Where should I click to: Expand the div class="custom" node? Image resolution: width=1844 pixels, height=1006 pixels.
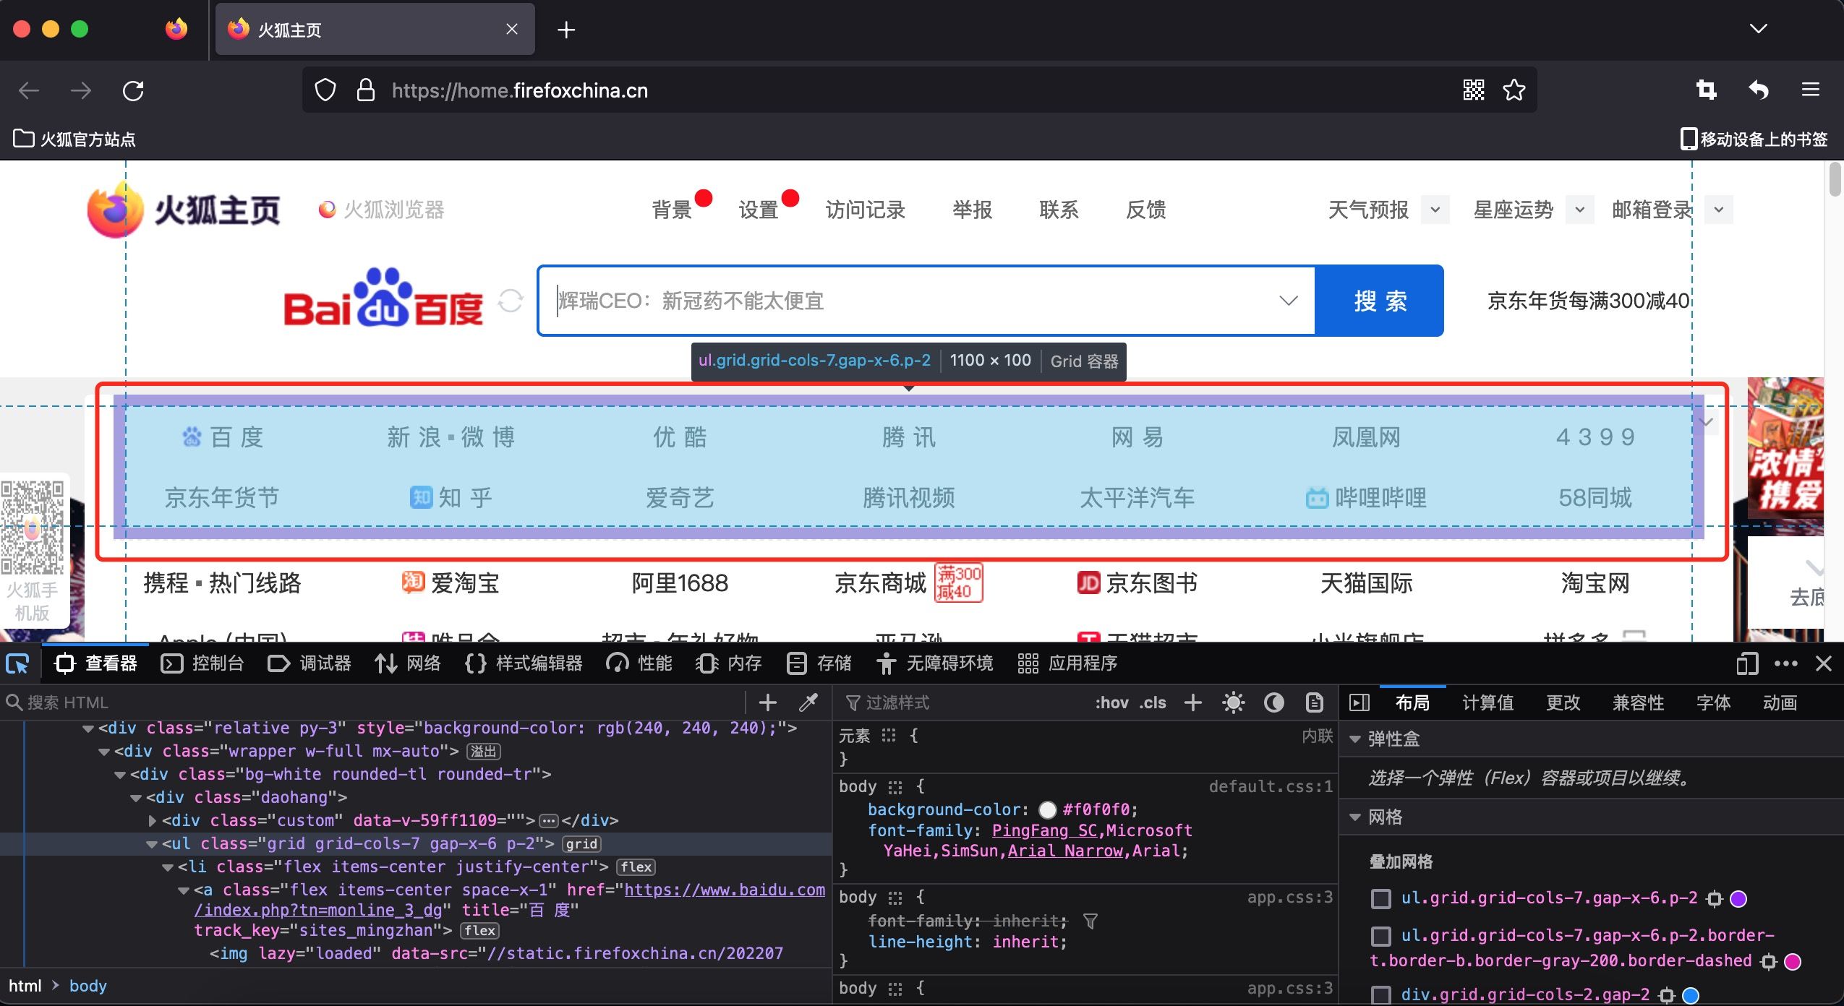click(153, 820)
